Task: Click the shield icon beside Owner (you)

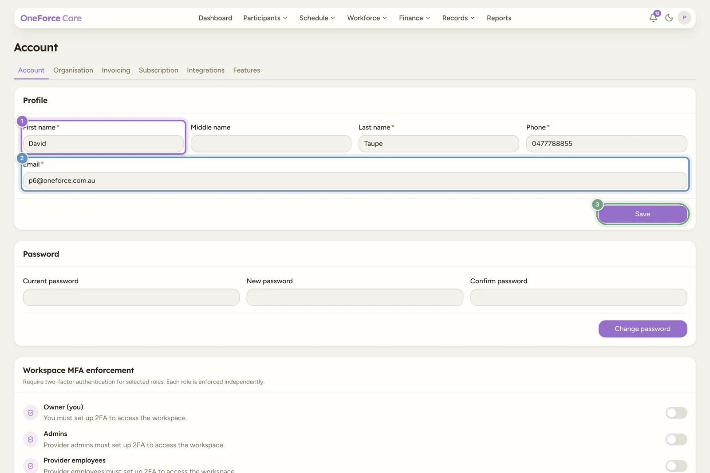Action: [31, 413]
